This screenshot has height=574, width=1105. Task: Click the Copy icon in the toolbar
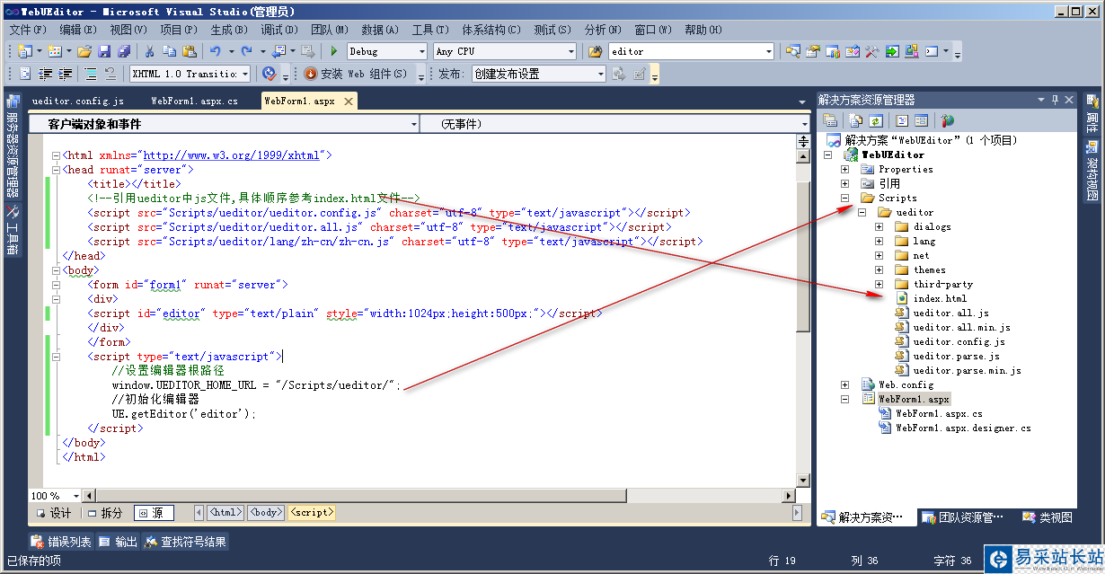pos(170,51)
